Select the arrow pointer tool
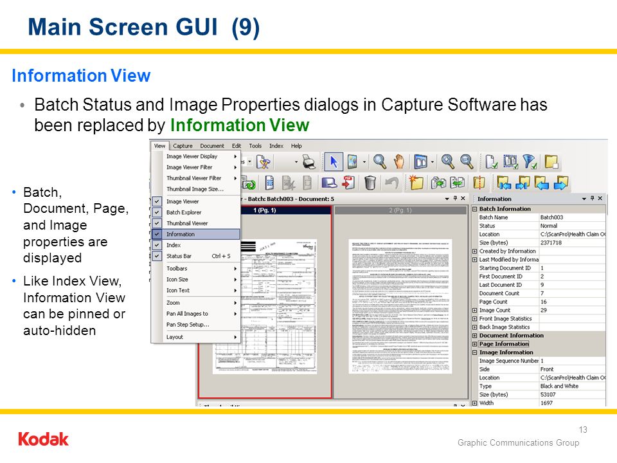 pos(334,162)
